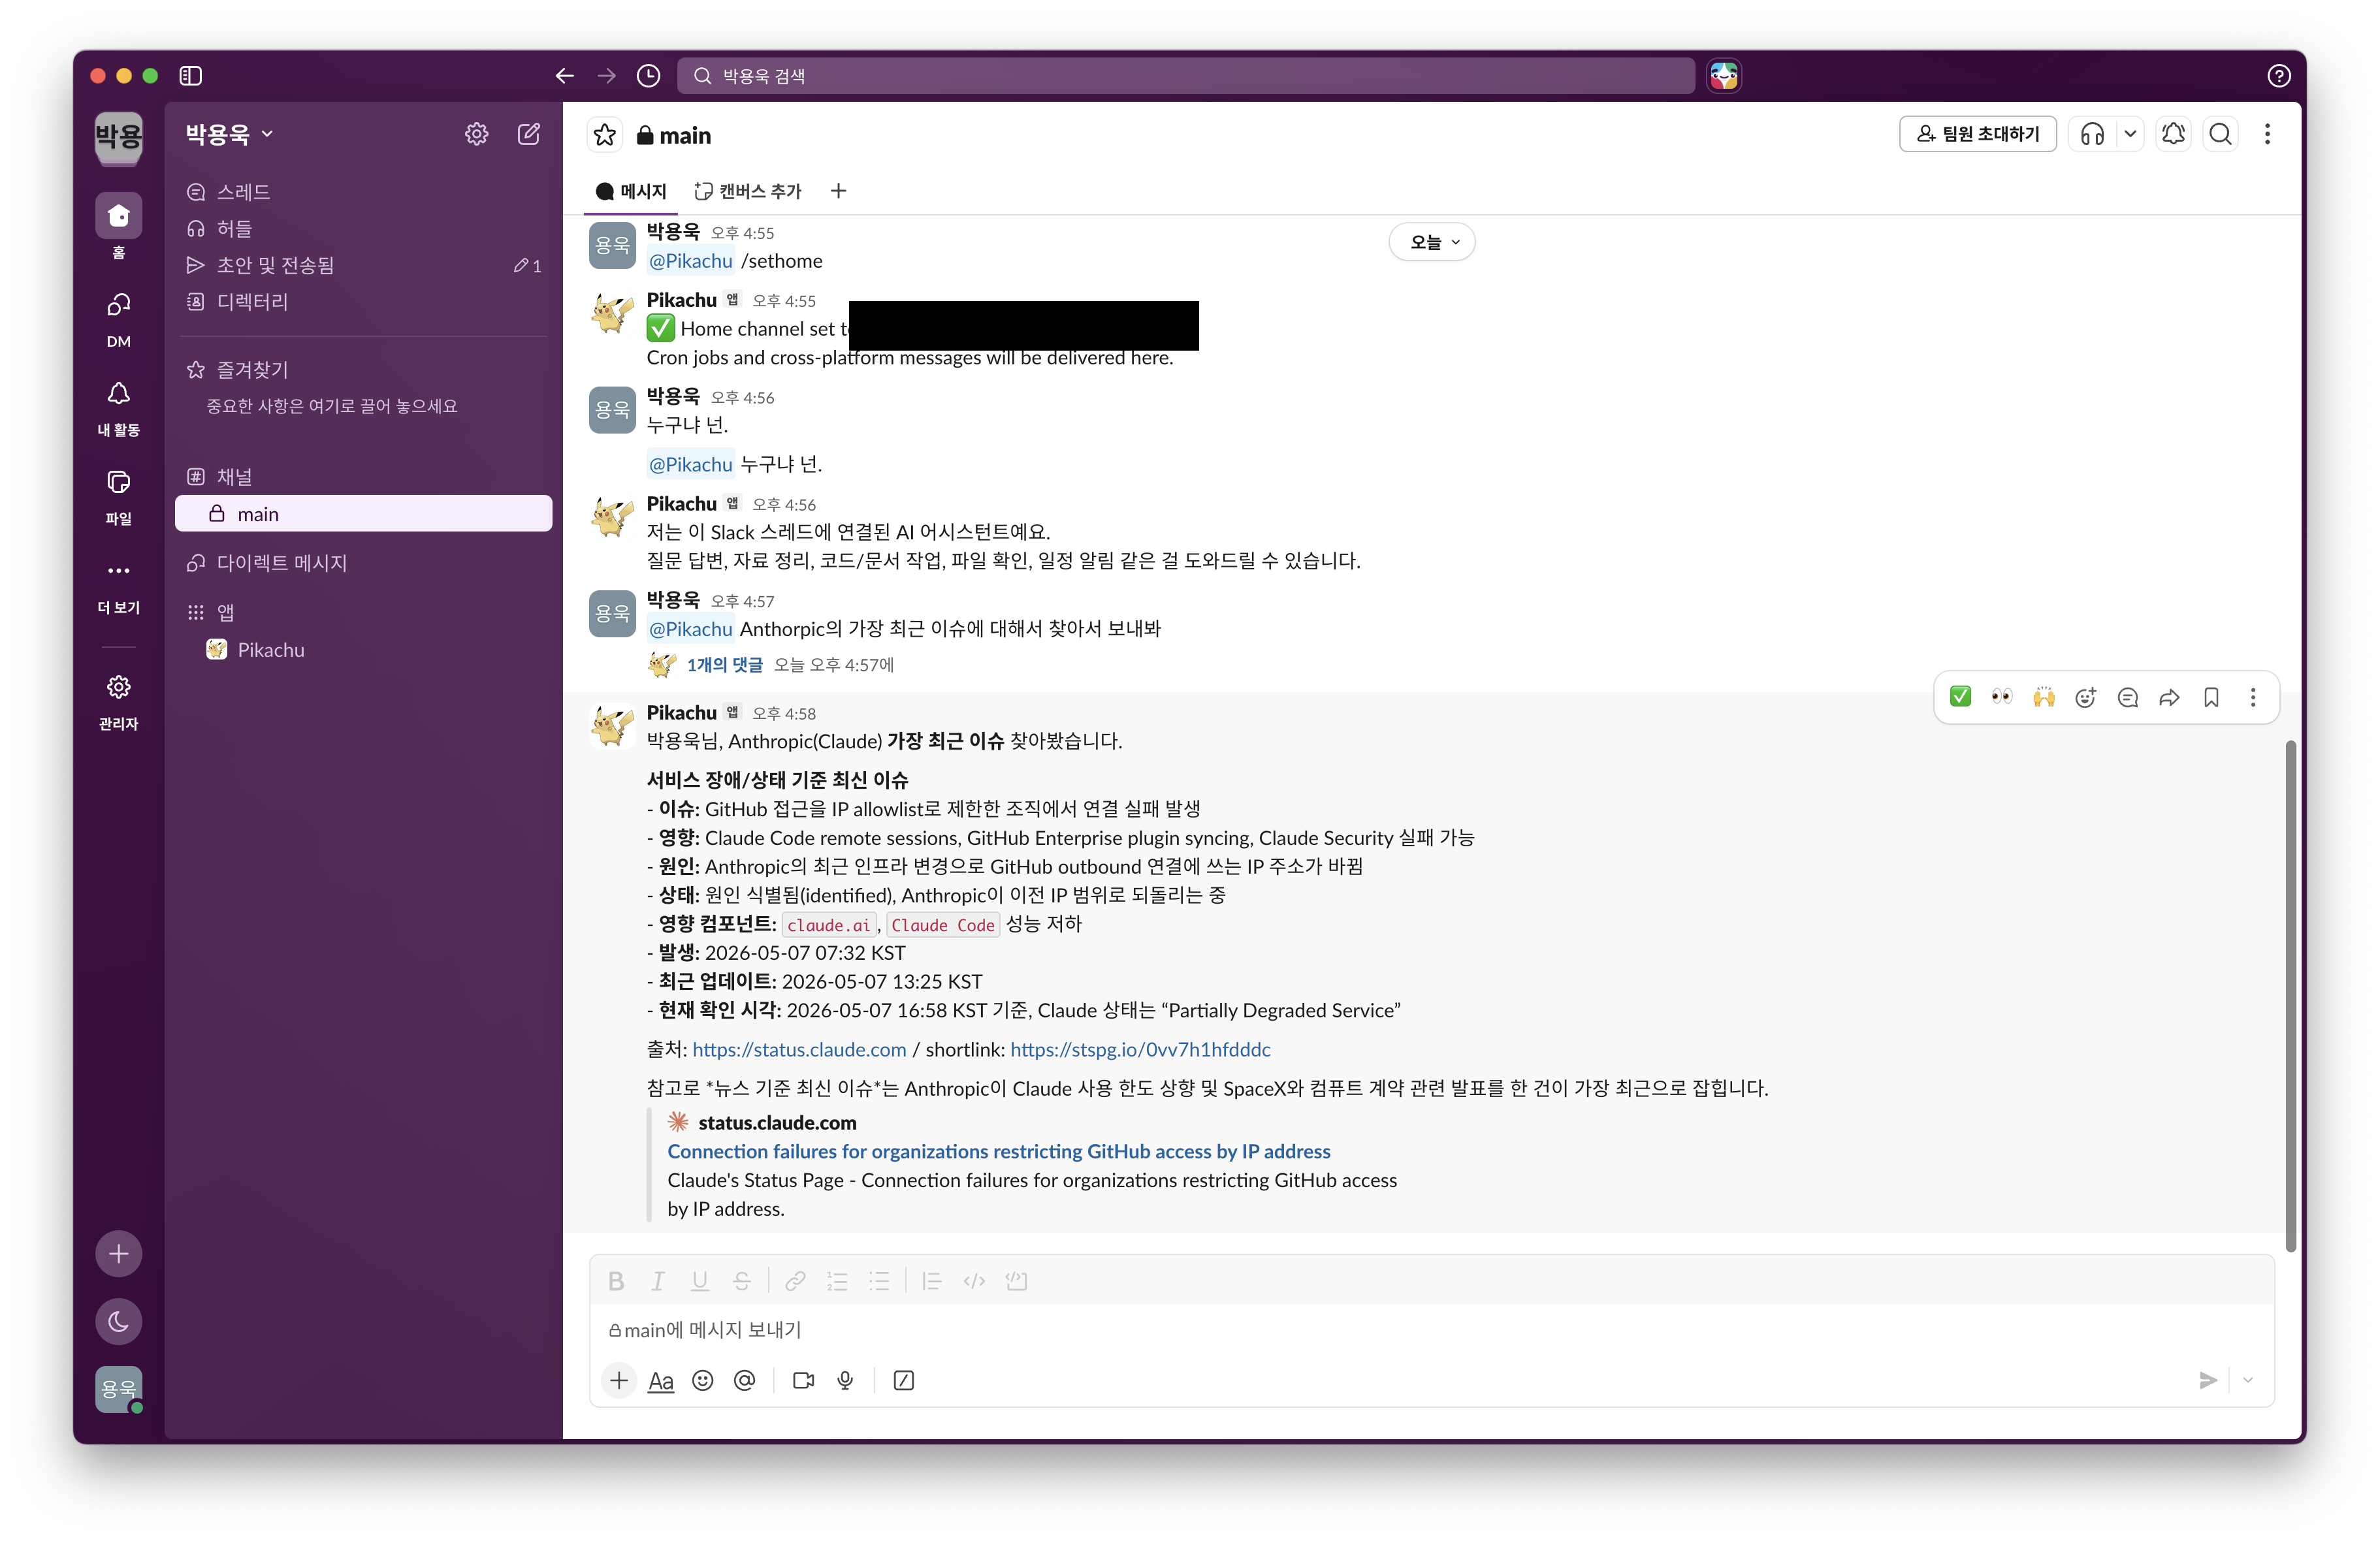The image size is (2380, 1541).
Task: Open 내 활동 activity bell
Action: tap(119, 407)
